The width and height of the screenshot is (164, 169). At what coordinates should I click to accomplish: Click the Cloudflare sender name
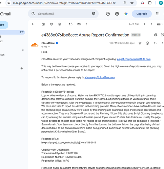point(48,43)
